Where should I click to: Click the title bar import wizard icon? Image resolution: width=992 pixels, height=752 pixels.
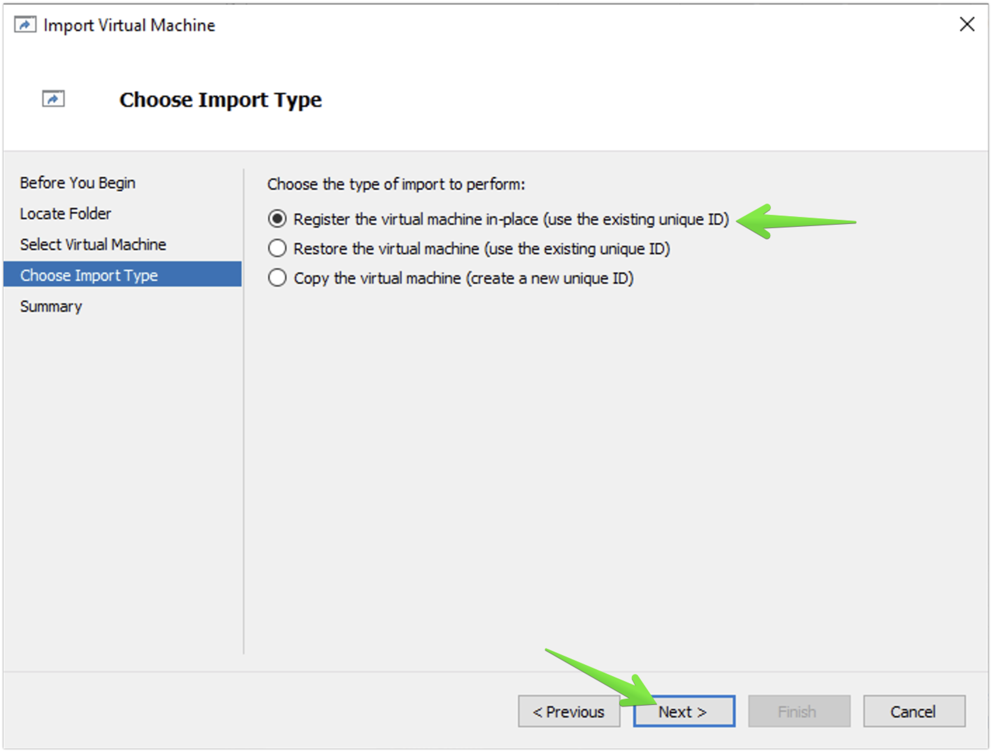click(25, 24)
